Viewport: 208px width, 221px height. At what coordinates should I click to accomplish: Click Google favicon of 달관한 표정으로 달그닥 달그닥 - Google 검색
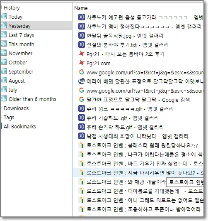tap(82, 100)
